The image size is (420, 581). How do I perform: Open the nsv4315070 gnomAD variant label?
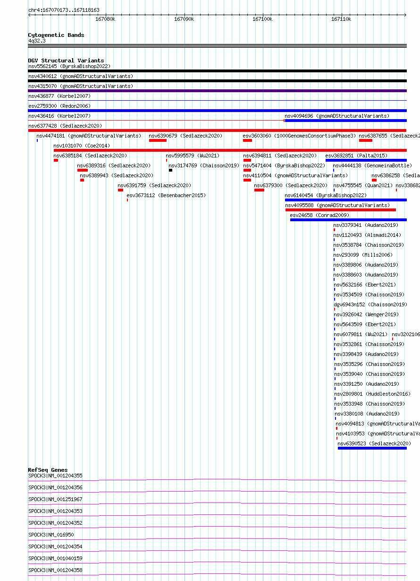(80, 86)
